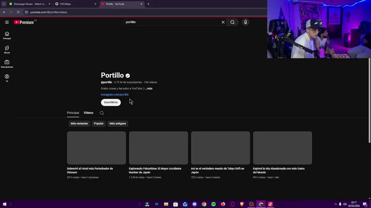The height and width of the screenshot is (208, 371).
Task: Click the page vertical scrollbar
Action: coord(369,101)
